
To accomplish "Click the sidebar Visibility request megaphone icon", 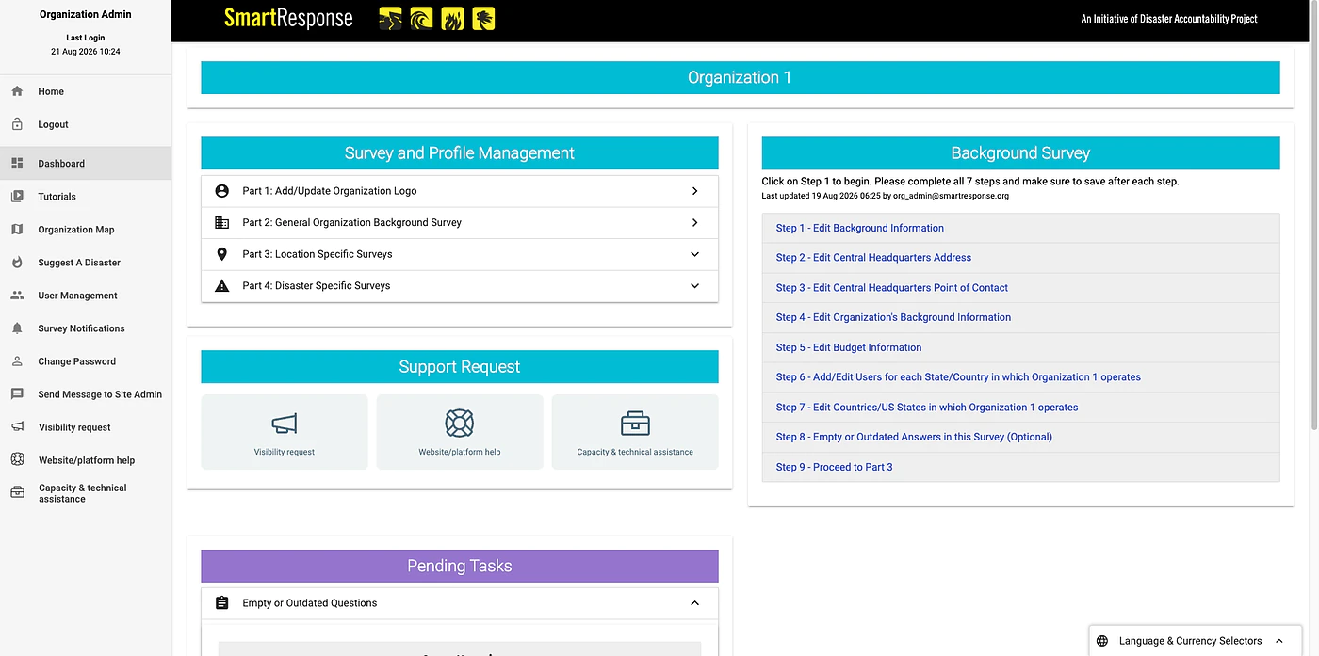I will click(x=17, y=427).
